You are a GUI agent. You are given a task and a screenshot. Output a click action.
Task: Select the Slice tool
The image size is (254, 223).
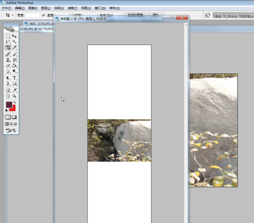click(14, 48)
